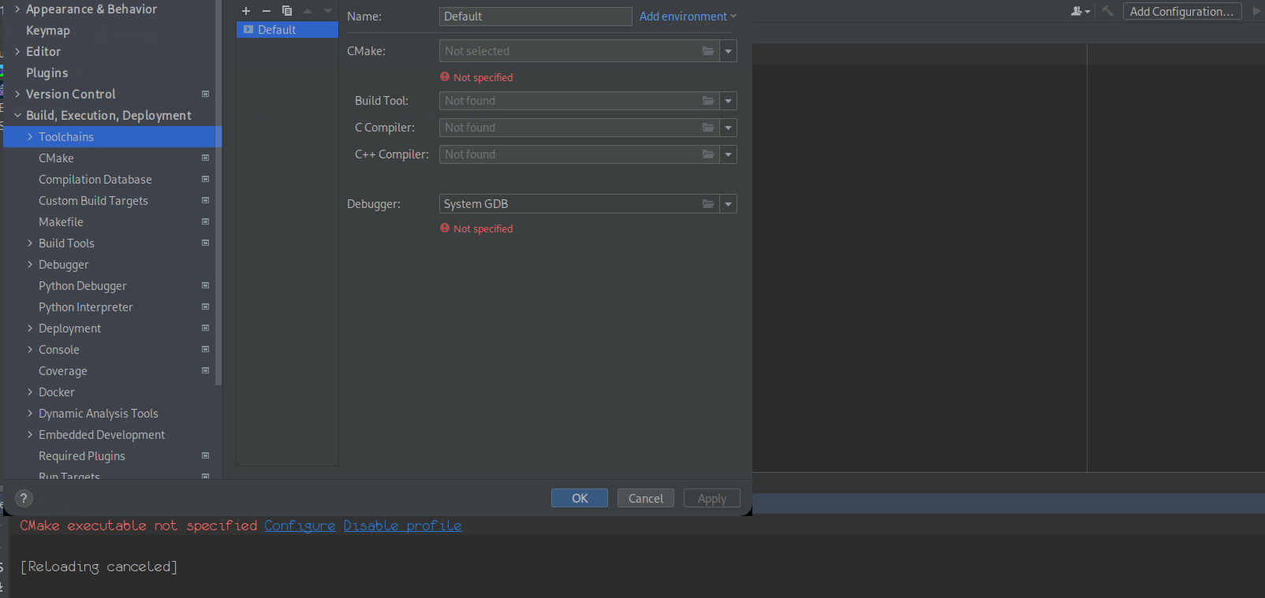Click the build hammer icon

click(x=1108, y=11)
